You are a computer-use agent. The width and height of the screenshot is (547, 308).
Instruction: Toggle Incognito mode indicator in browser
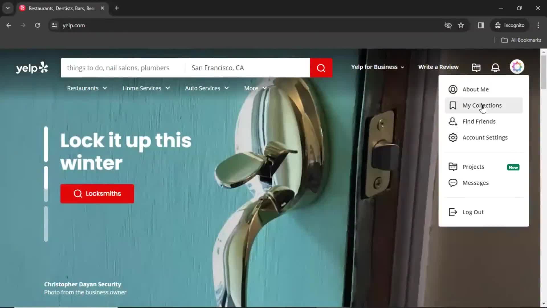pos(510,25)
